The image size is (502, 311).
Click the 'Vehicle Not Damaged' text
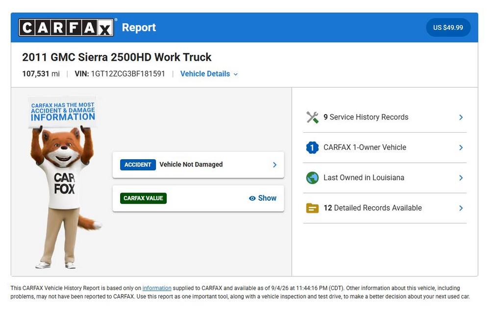[x=191, y=165]
